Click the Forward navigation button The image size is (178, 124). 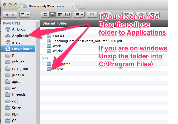[13, 14]
